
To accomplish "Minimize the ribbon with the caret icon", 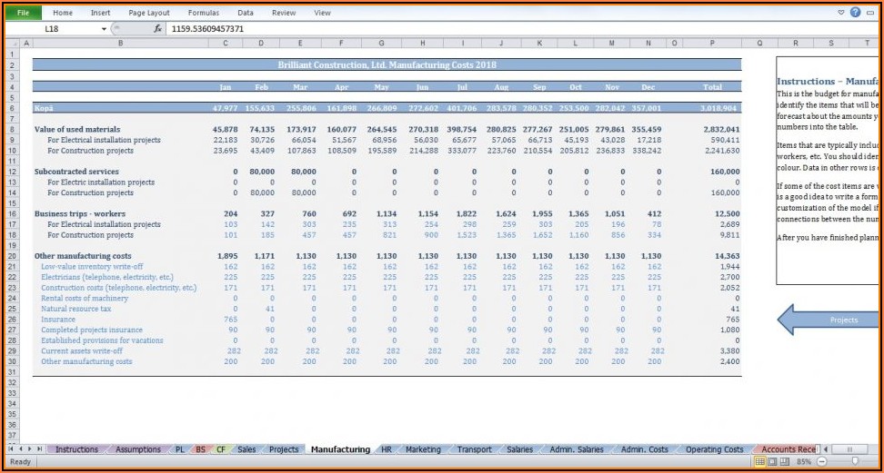I will point(841,13).
